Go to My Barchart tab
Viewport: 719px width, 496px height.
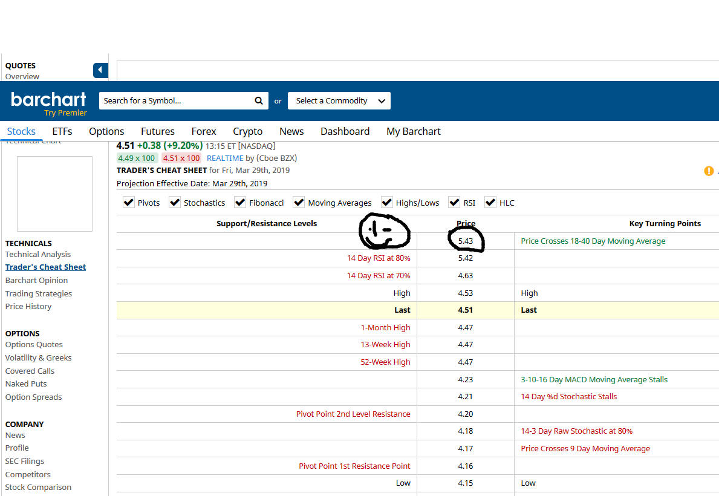click(414, 131)
